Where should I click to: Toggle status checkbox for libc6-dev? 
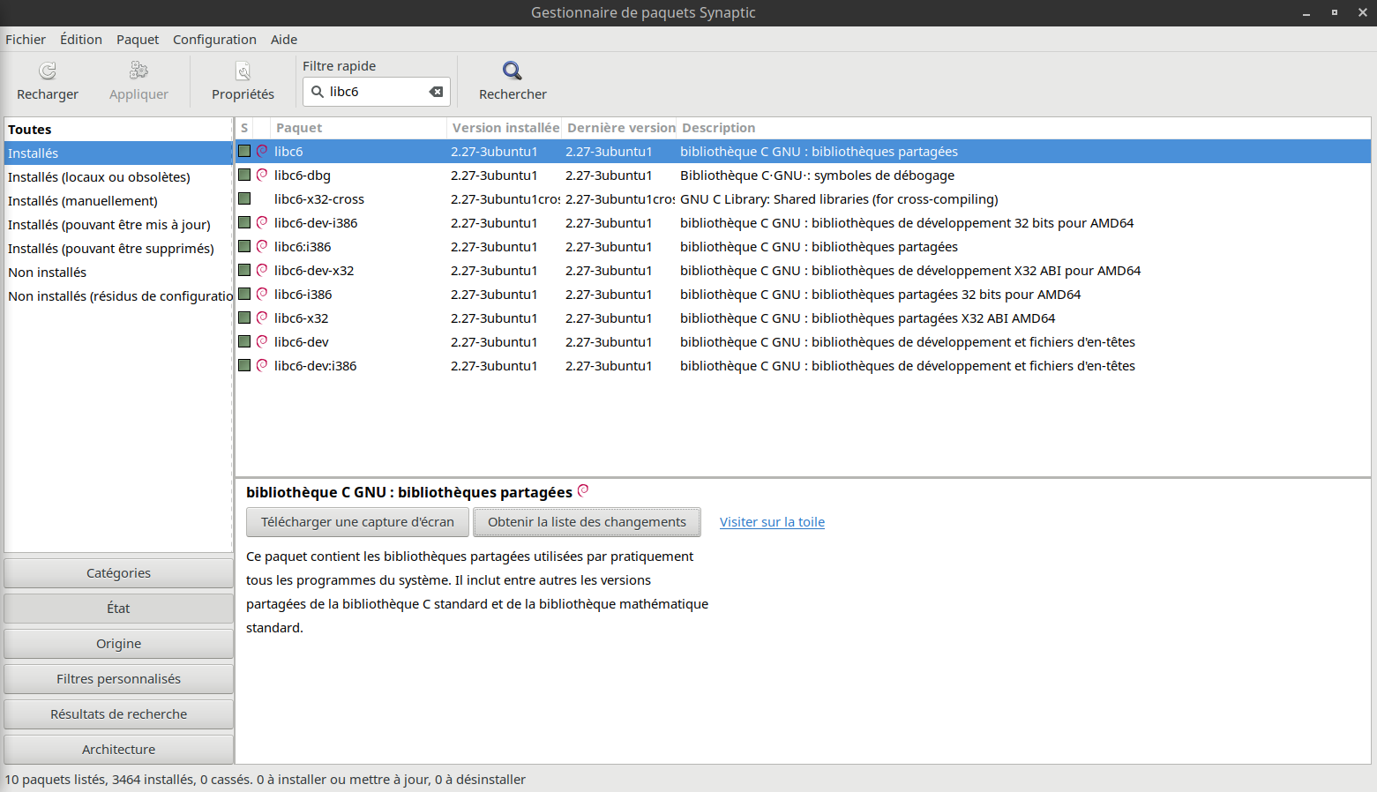coord(244,341)
